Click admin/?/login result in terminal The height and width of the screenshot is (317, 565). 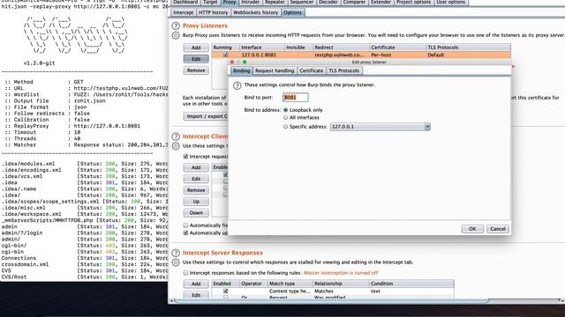(x=85, y=232)
